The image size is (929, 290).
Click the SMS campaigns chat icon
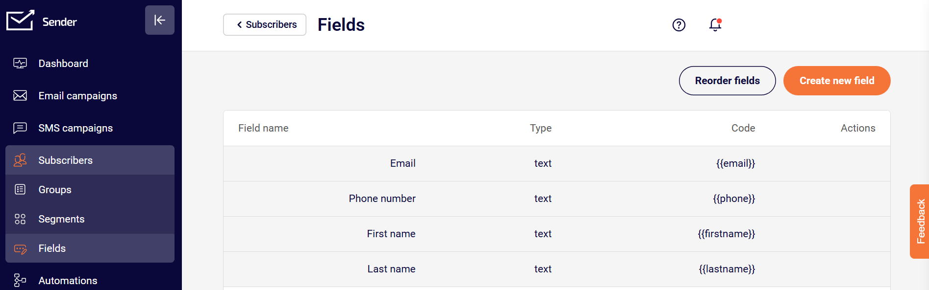pyautogui.click(x=20, y=128)
